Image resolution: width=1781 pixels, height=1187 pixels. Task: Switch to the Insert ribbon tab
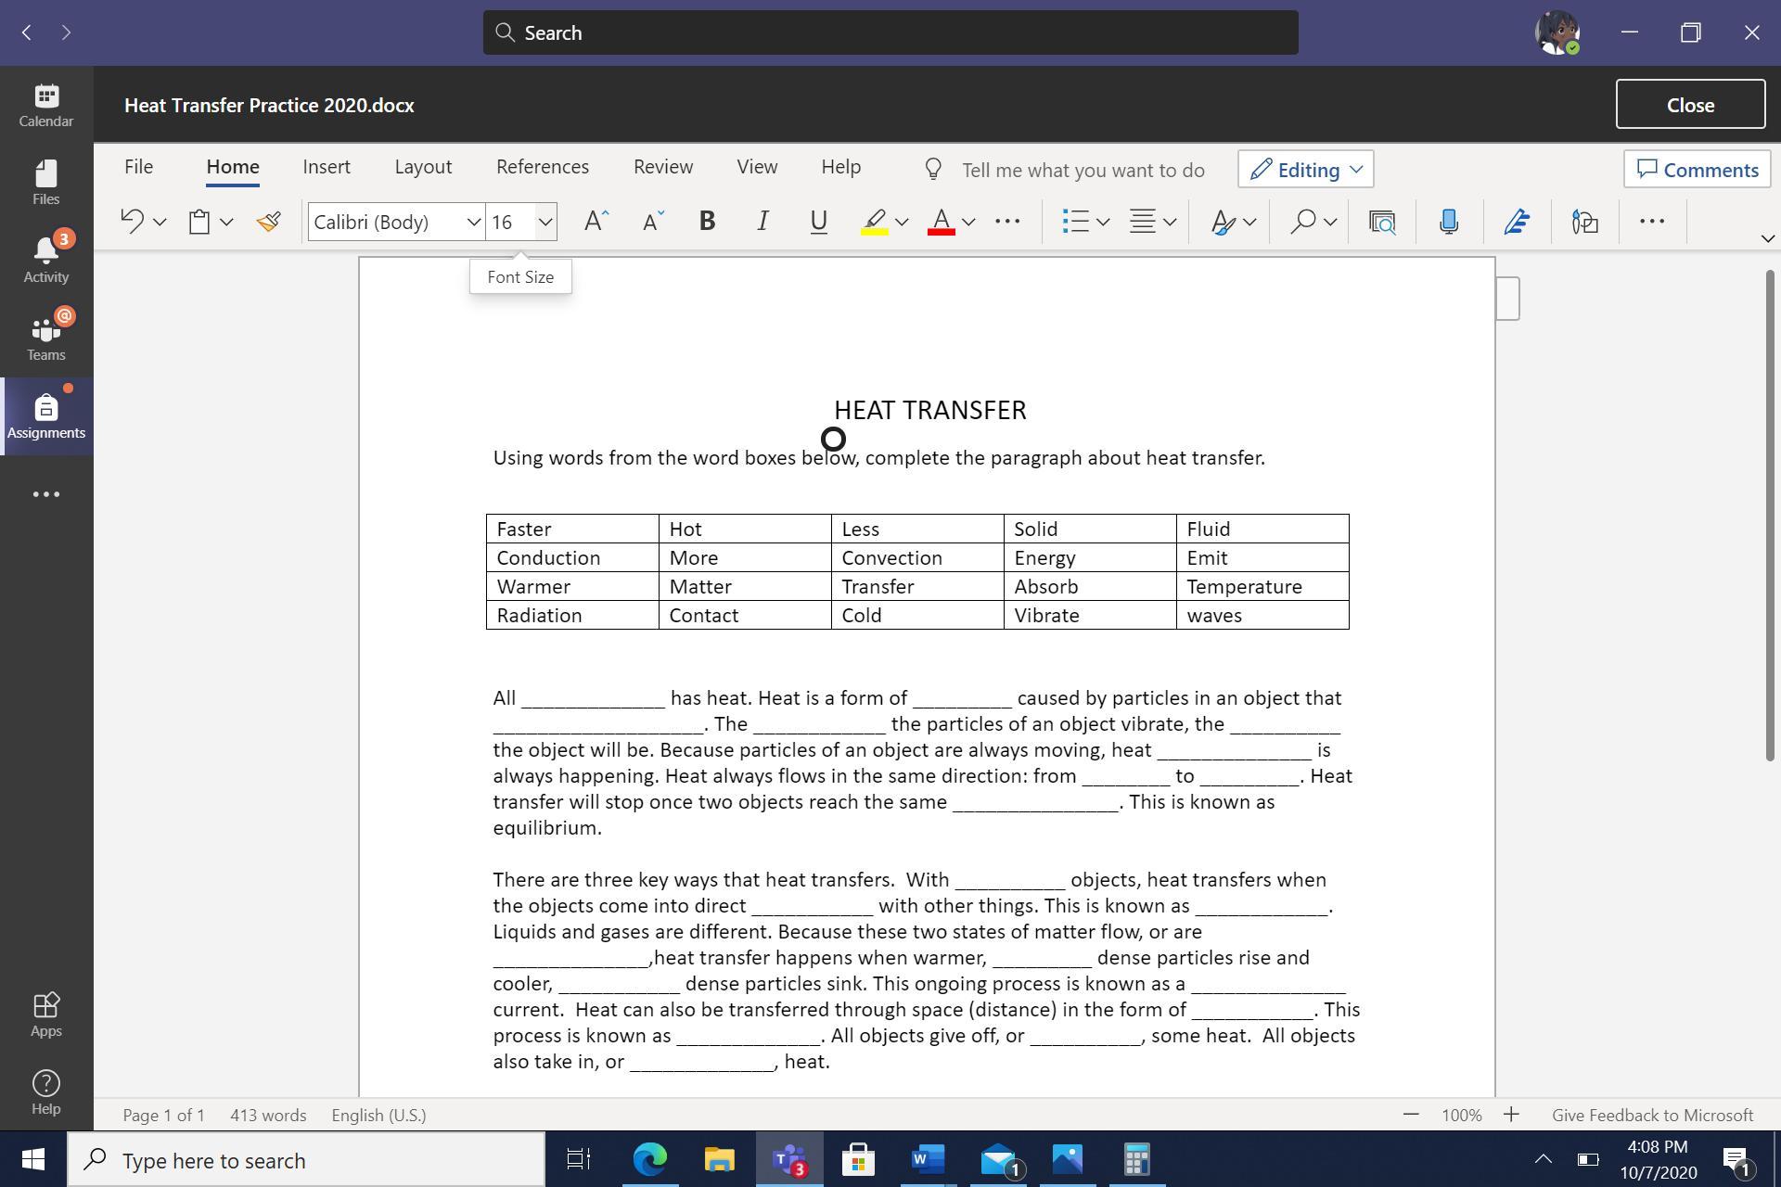pyautogui.click(x=327, y=167)
